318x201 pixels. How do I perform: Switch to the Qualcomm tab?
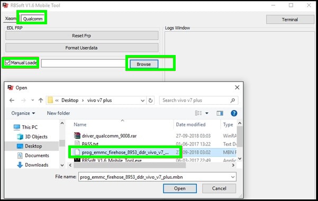(33, 19)
